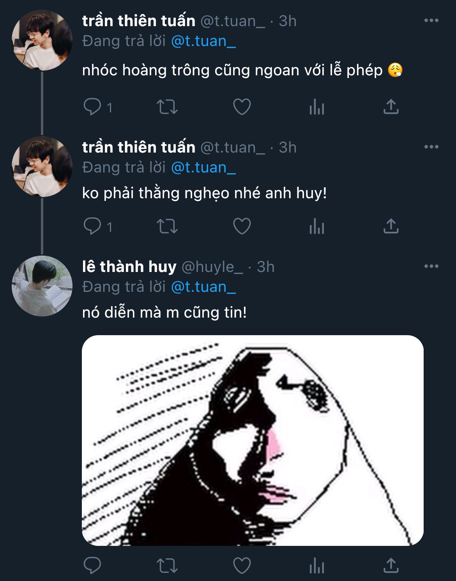Click lê thành huy's profile avatar
Screen dimensions: 456x581
(42, 286)
